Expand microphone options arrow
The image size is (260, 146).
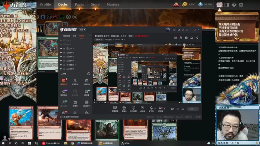pos(155,108)
